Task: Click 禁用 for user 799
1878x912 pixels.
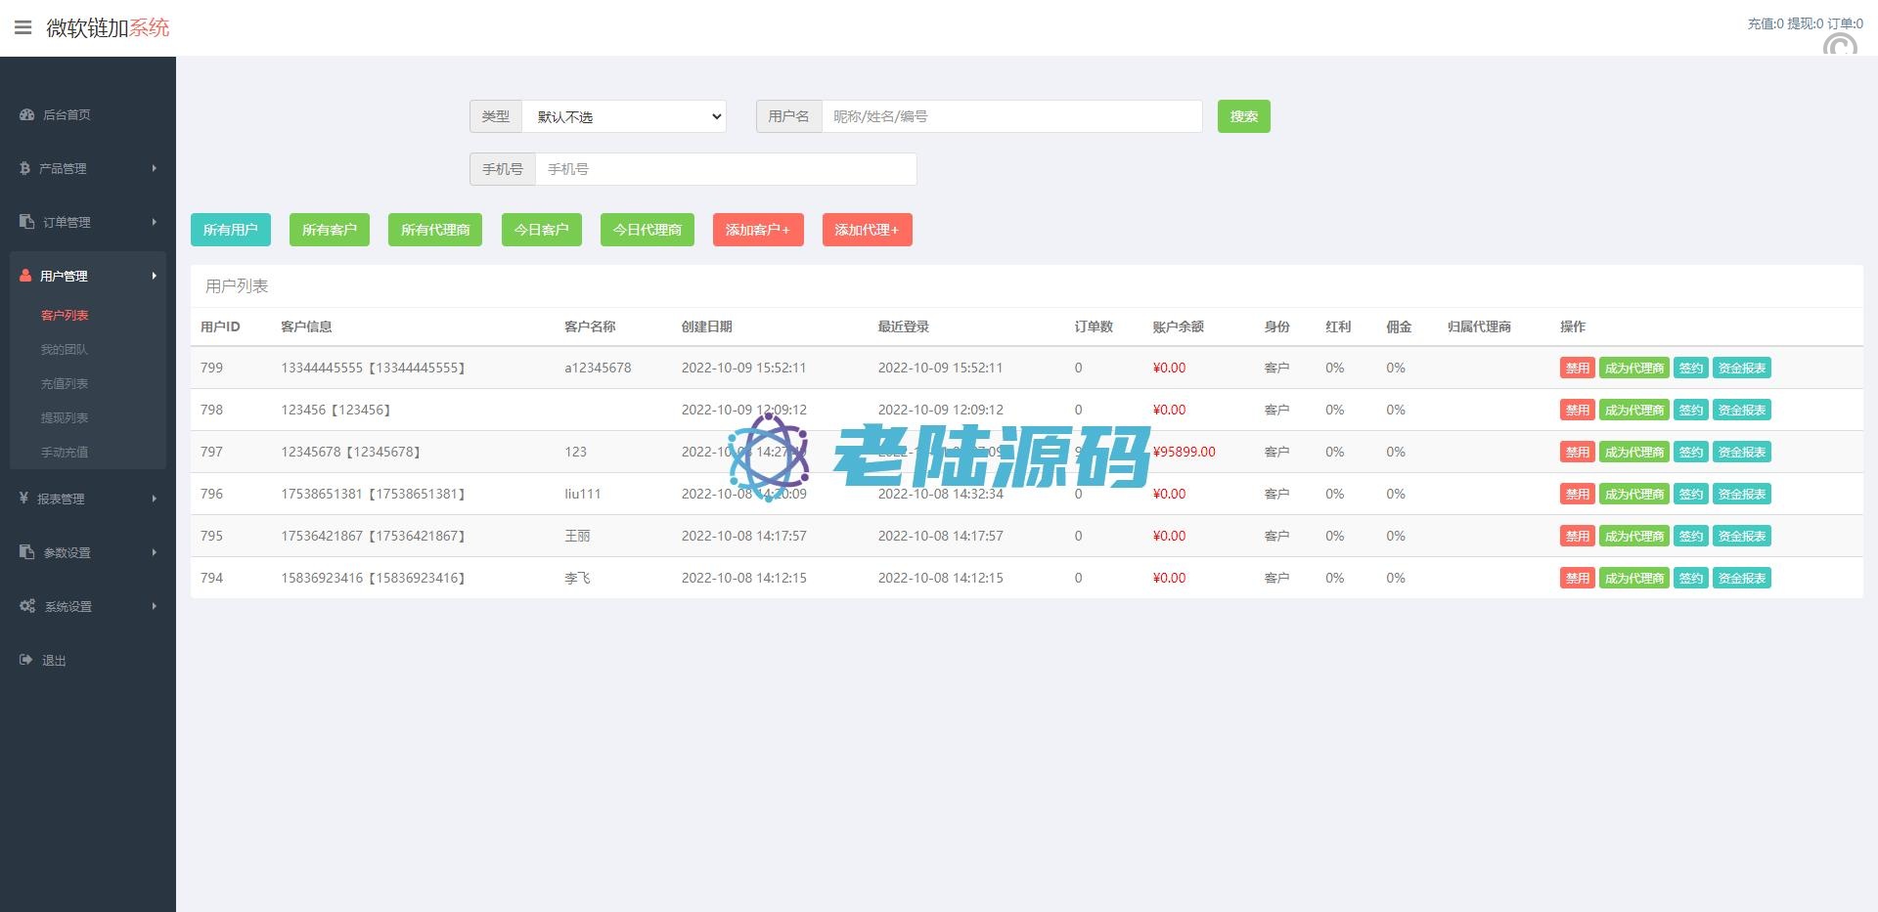Action: 1578,368
